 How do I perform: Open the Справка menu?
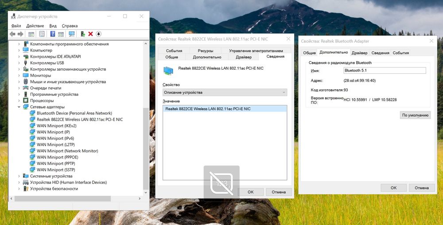click(70, 26)
